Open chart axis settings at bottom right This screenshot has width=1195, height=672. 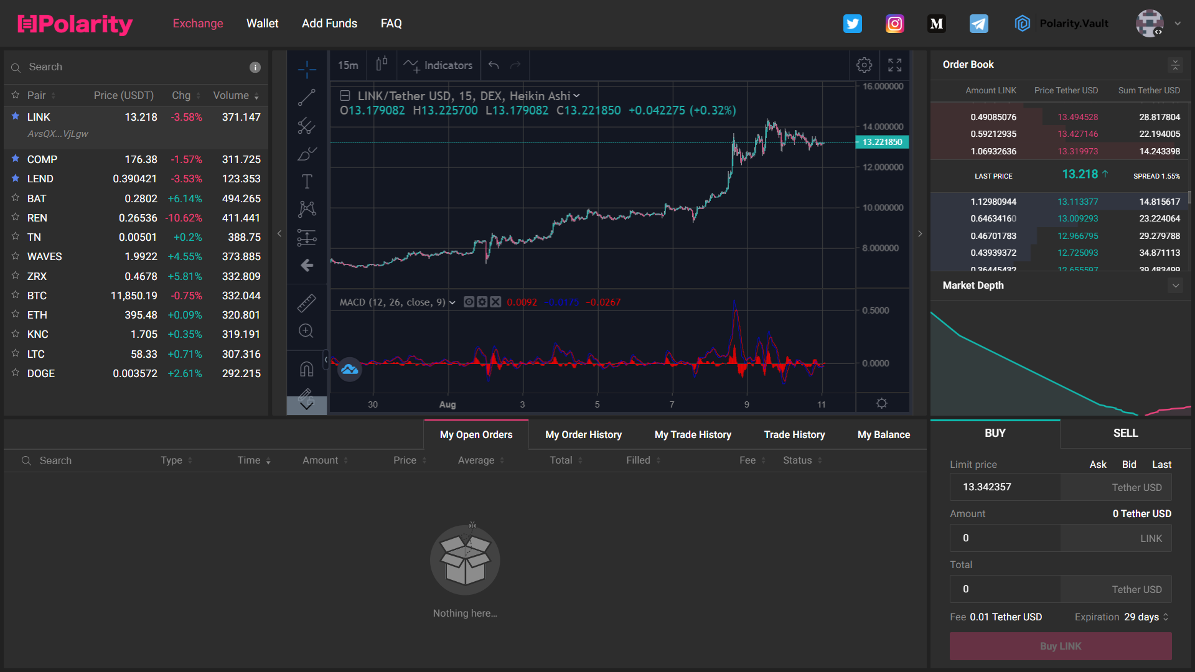pos(882,403)
